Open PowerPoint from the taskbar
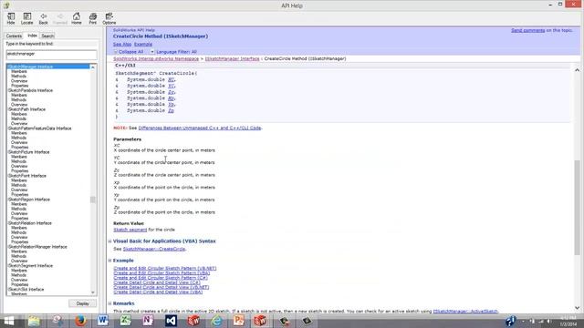584x328 pixels. point(239,321)
